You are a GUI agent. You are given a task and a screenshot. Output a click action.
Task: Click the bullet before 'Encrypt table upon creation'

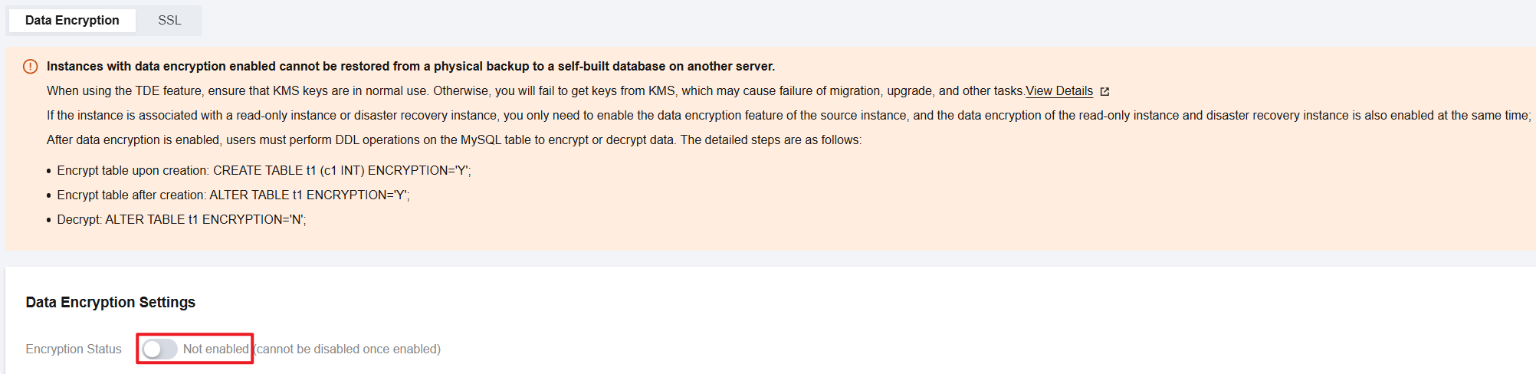[49, 172]
